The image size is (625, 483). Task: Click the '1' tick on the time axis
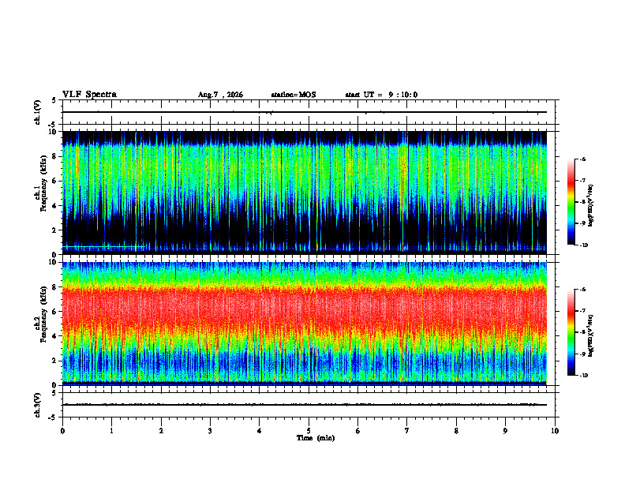tap(111, 431)
